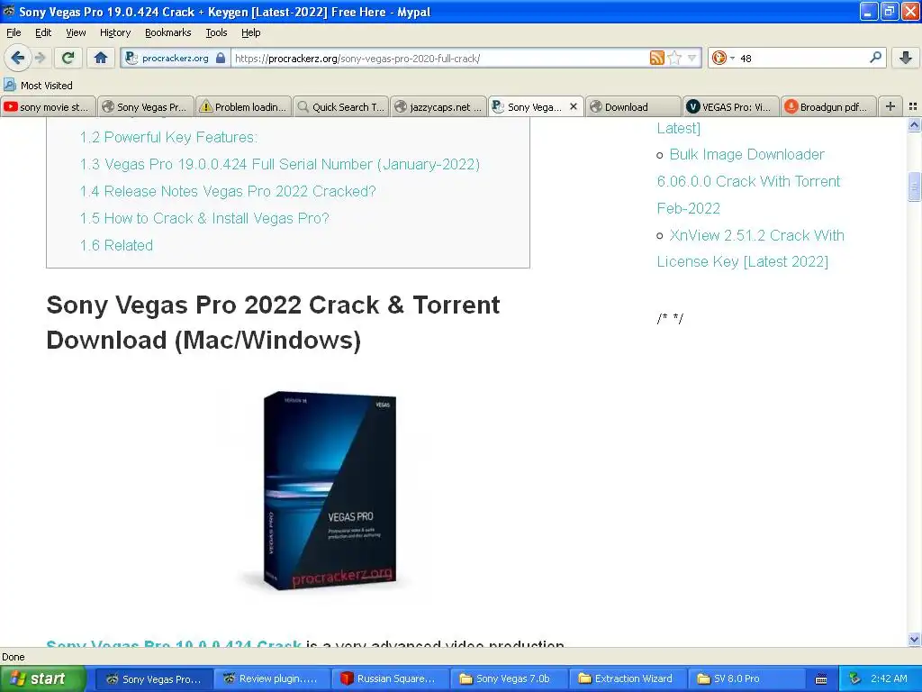Click the address bar URL field
This screenshot has width=922, height=692.
(439, 58)
